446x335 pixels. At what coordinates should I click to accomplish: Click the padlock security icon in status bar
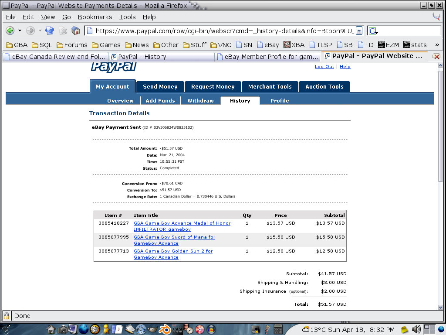6,316
